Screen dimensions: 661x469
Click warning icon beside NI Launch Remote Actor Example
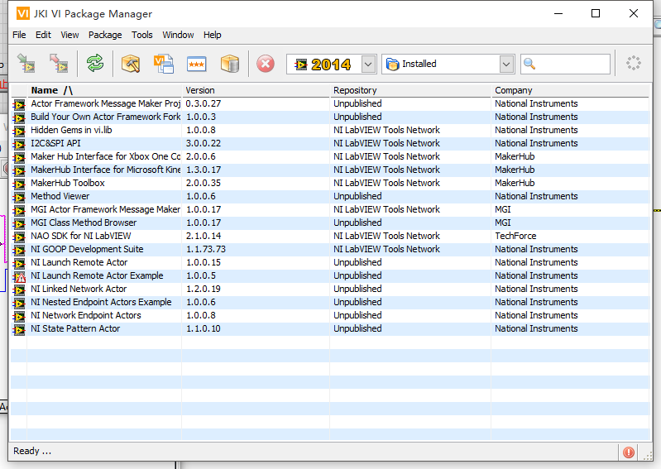(x=19, y=277)
